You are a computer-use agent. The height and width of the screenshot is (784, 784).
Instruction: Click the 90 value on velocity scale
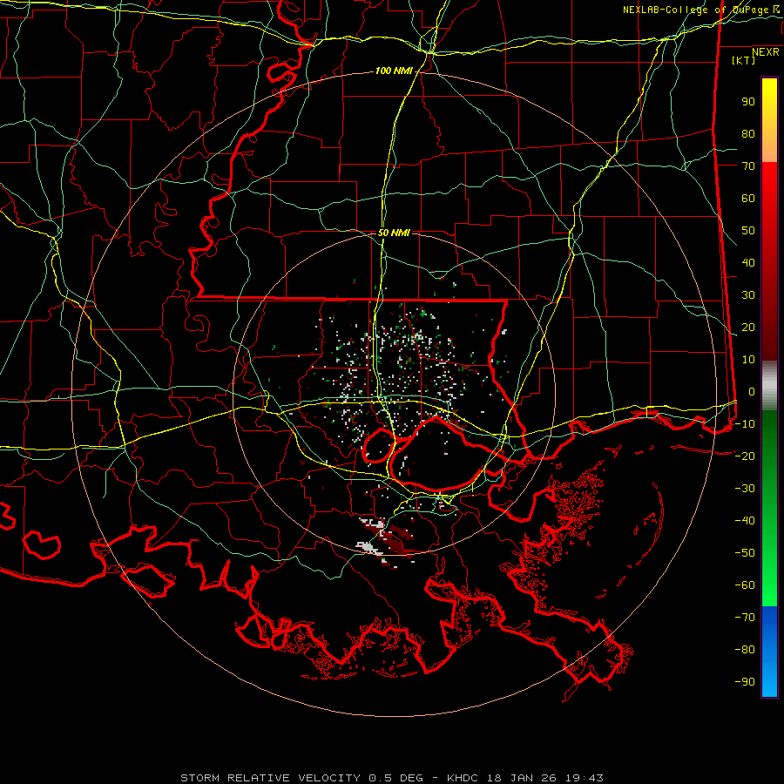pyautogui.click(x=748, y=102)
